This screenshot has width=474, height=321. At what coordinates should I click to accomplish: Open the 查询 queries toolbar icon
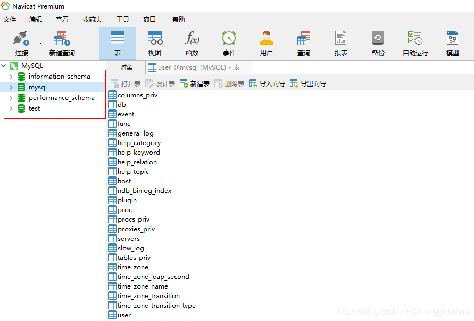click(304, 38)
